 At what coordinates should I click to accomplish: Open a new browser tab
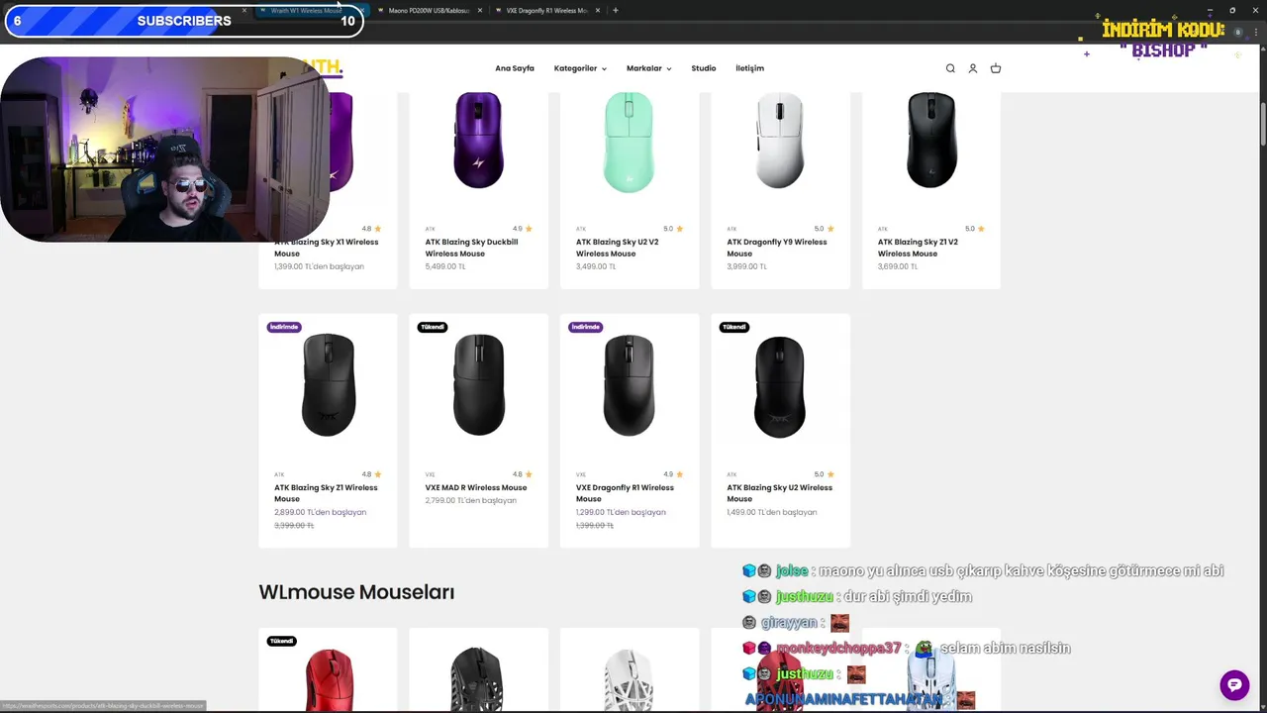click(616, 10)
